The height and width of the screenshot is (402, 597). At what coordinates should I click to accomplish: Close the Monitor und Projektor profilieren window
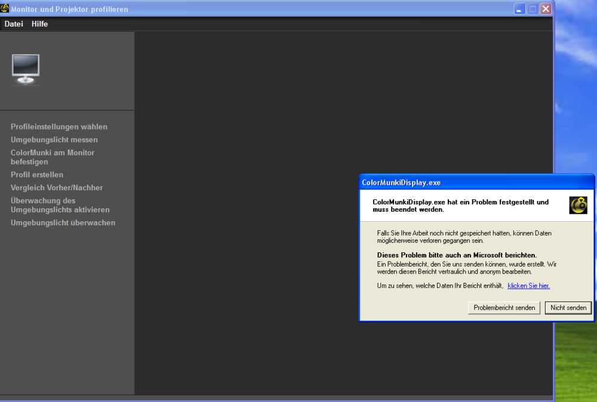tap(546, 9)
